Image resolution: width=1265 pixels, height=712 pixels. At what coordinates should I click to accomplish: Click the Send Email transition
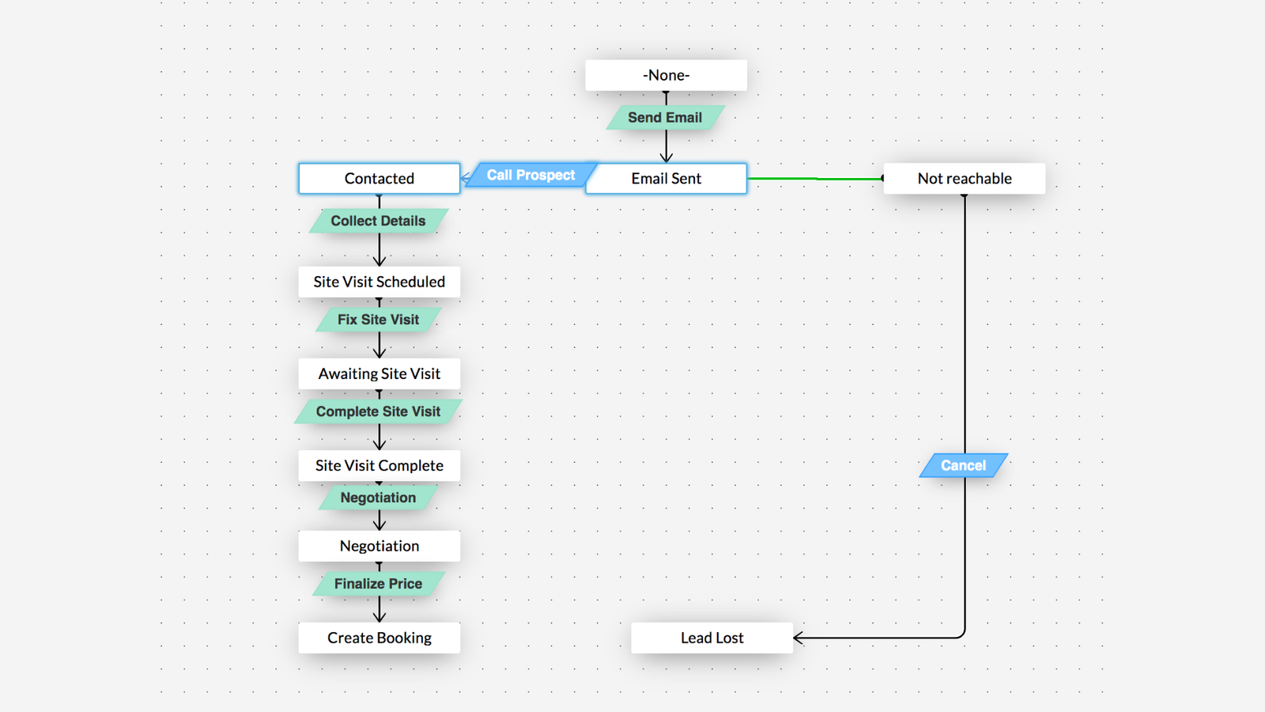pos(665,118)
